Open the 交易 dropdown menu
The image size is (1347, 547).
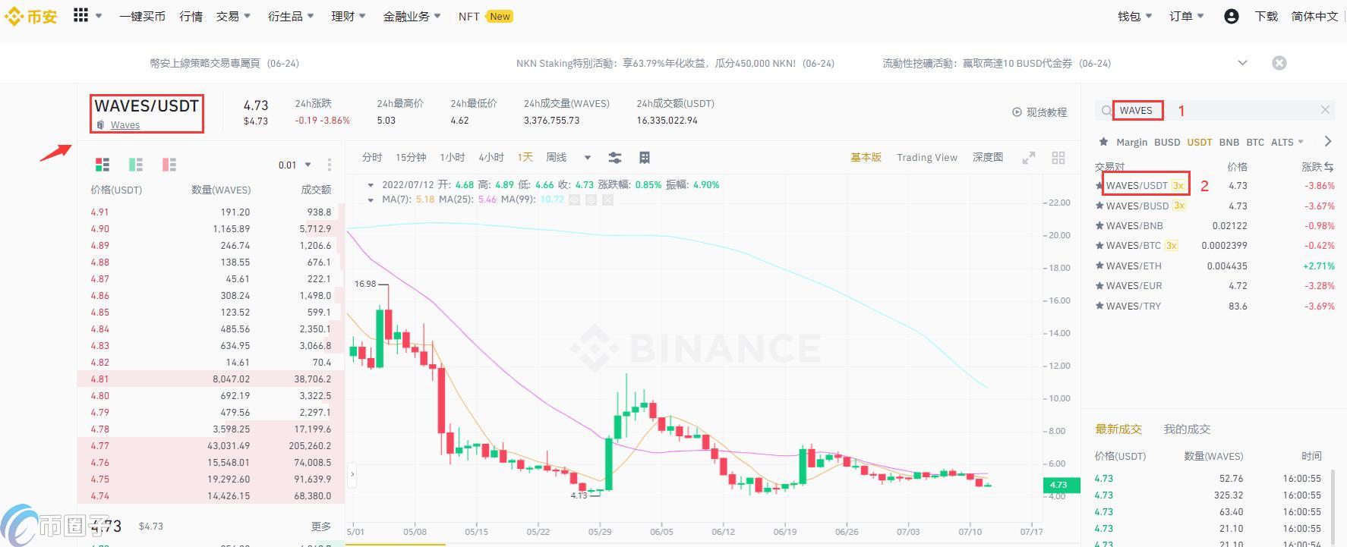pyautogui.click(x=233, y=16)
